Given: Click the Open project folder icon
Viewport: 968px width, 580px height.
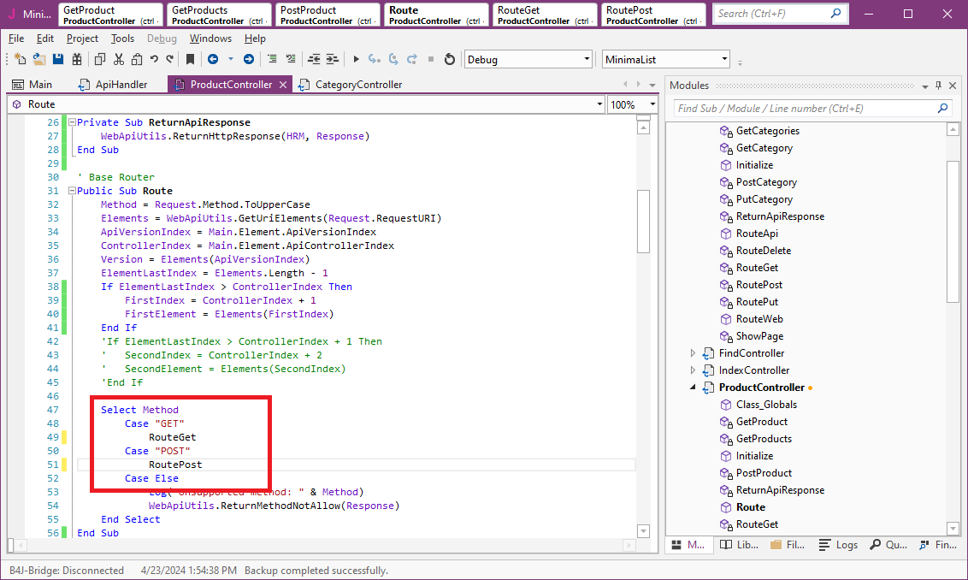Looking at the screenshot, I should [x=38, y=59].
